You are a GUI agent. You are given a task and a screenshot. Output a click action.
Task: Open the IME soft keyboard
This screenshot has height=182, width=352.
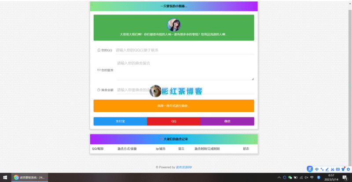337,169
